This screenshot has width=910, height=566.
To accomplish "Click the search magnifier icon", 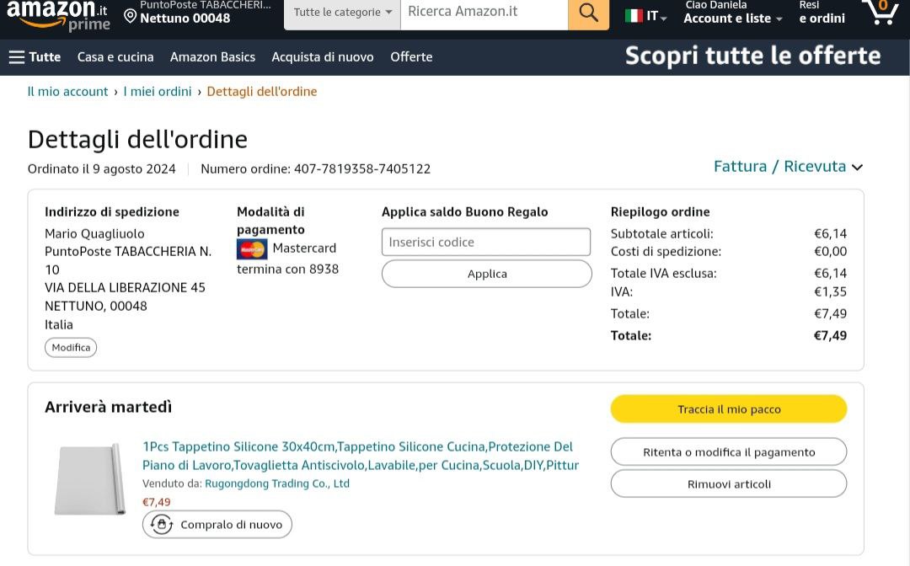I will click(x=588, y=13).
